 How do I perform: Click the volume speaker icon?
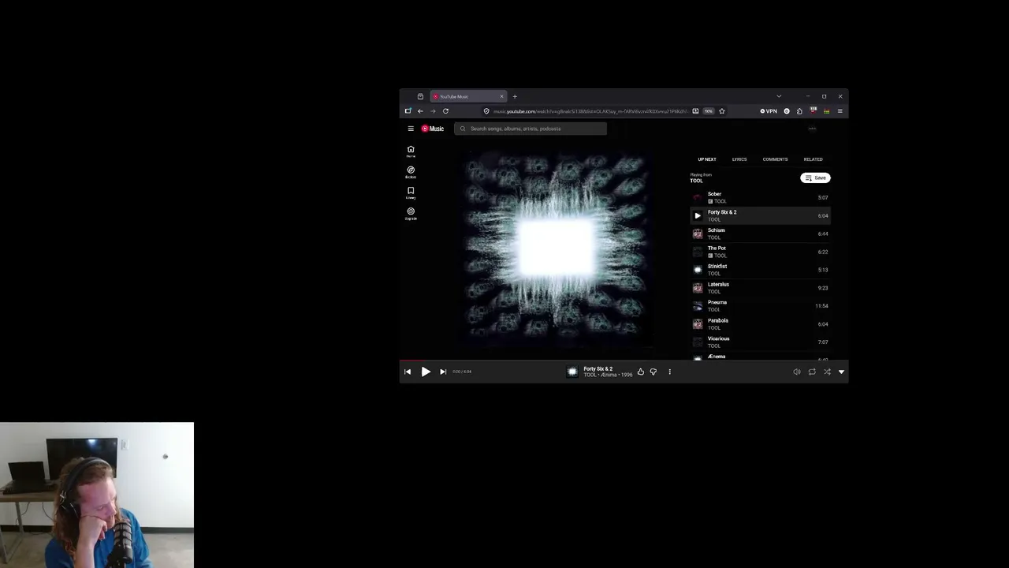[797, 372]
